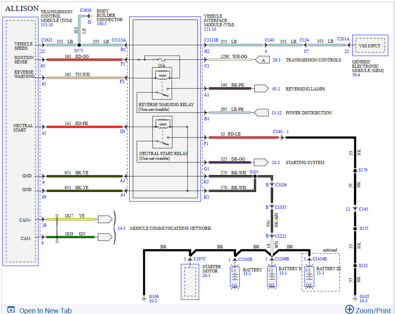395x314 pixels.
Task: Click connector label C134
Action: pyautogui.click(x=304, y=40)
